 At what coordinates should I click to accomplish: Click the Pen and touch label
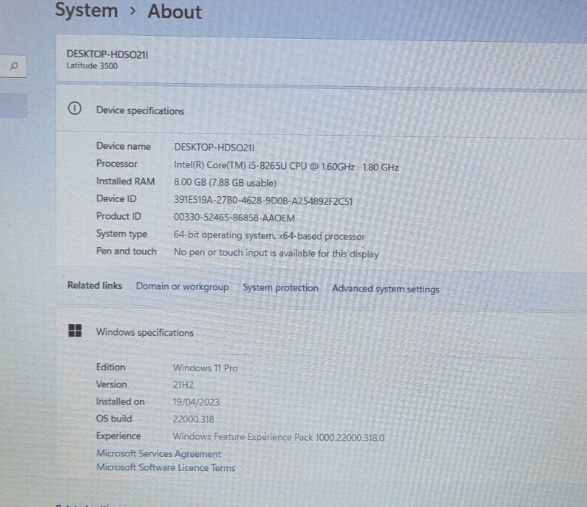pyautogui.click(x=126, y=251)
